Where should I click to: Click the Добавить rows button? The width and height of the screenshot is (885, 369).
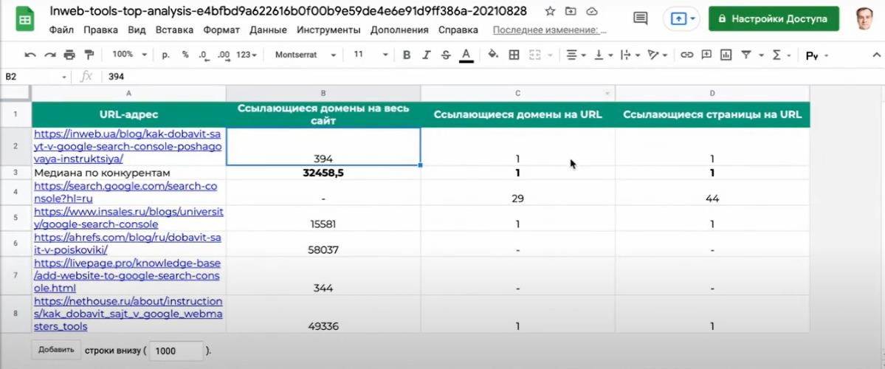tap(56, 350)
